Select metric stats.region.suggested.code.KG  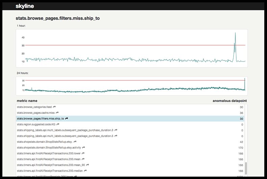point(36,124)
